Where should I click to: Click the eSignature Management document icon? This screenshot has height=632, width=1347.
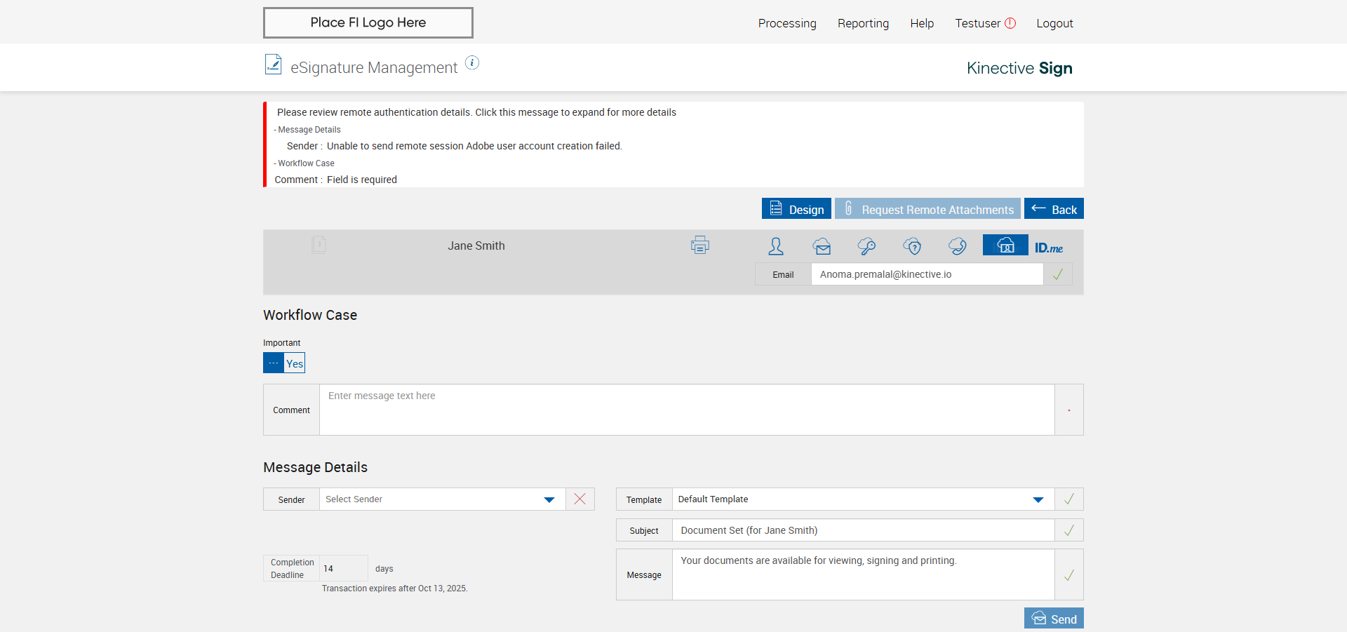[274, 65]
